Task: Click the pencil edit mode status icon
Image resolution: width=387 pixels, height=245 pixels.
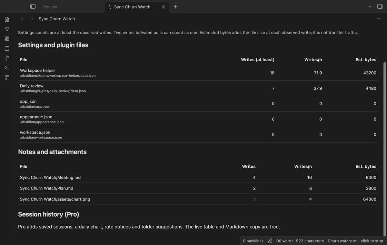Action: click(x=270, y=241)
